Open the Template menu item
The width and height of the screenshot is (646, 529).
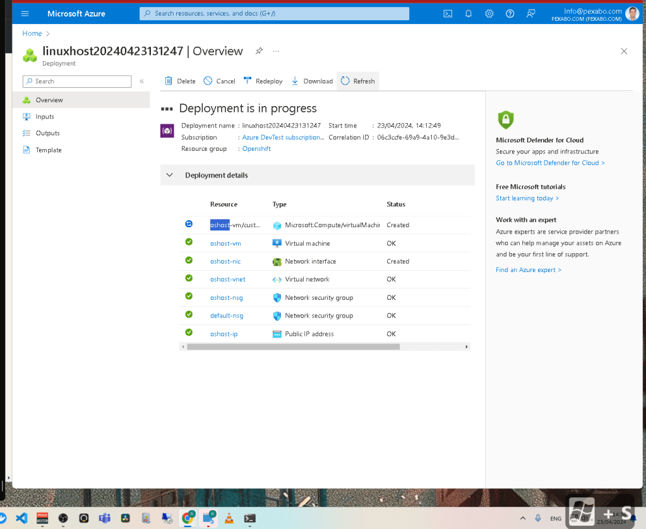click(x=48, y=150)
